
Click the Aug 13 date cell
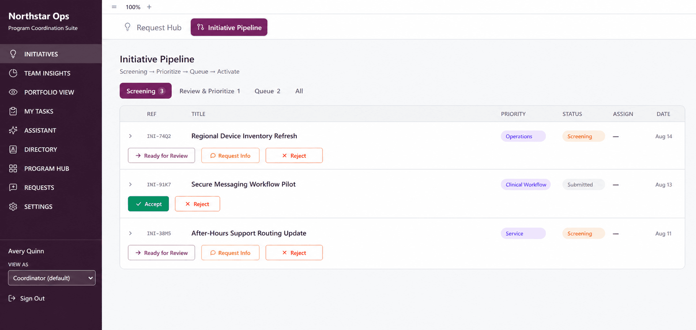point(663,184)
